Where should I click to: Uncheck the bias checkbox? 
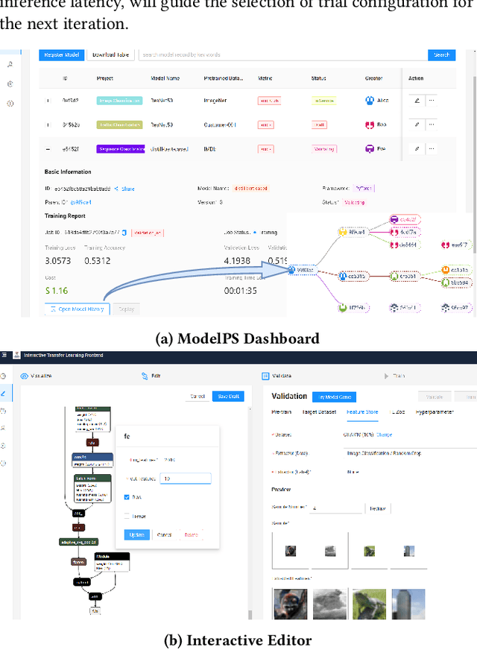(127, 496)
